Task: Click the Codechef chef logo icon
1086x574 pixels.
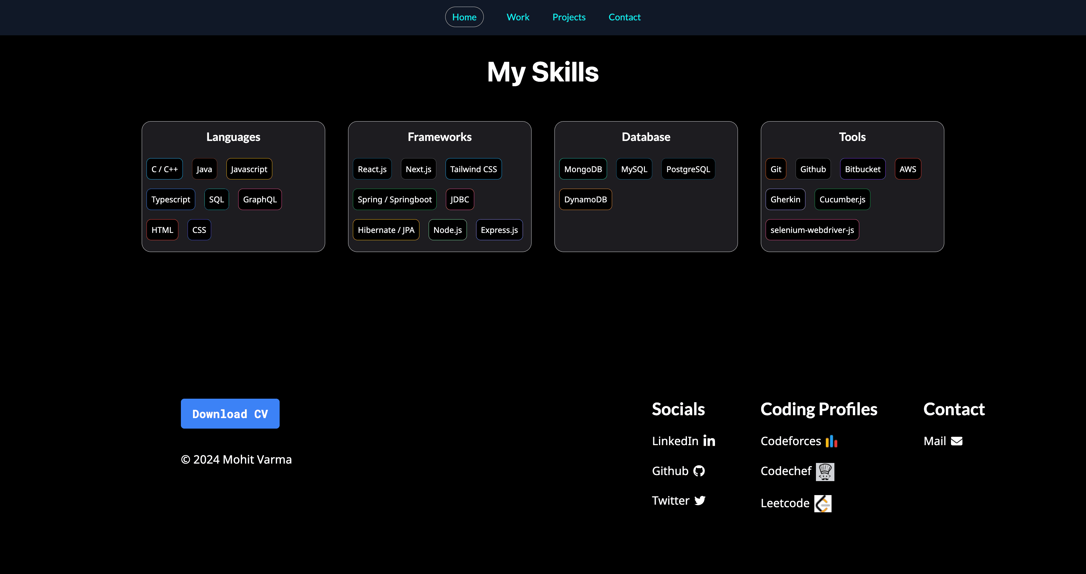Action: pyautogui.click(x=825, y=472)
